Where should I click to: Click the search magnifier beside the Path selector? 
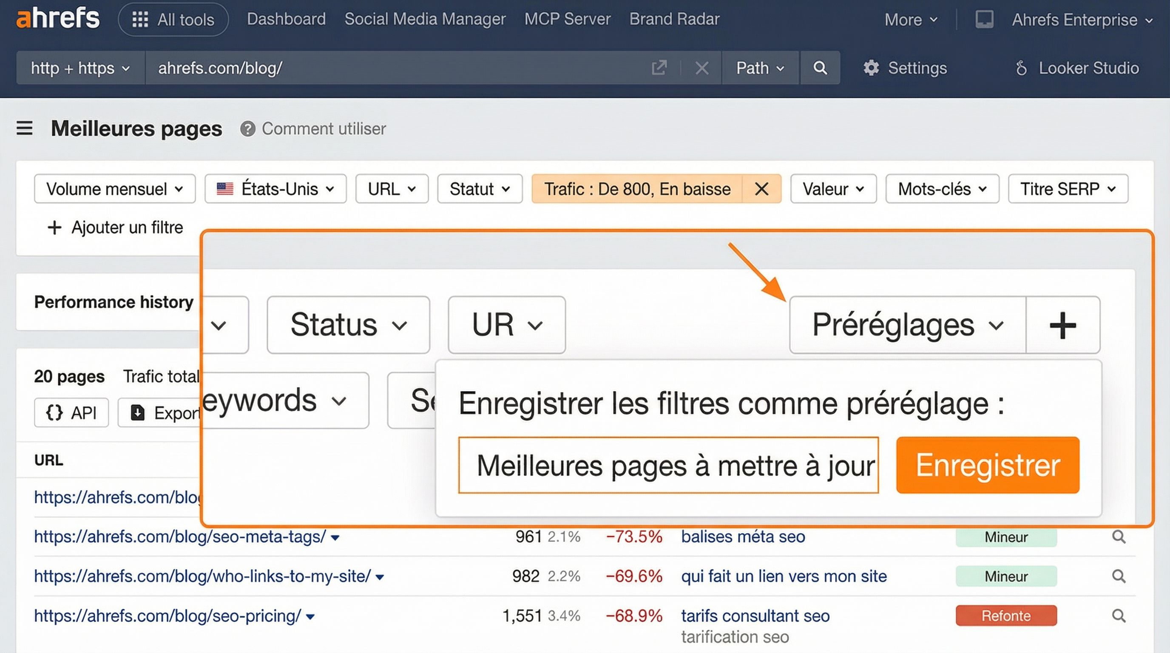(819, 68)
